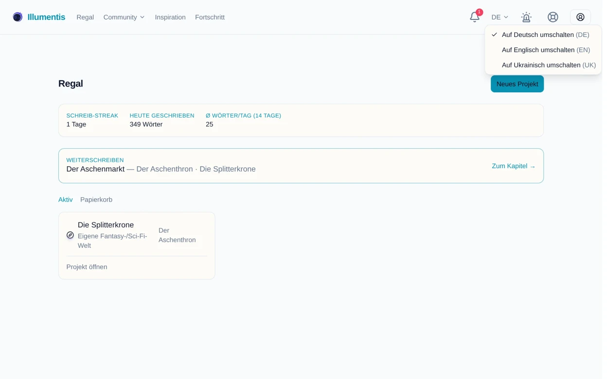
Task: Switch to the Aktiv tab
Action: [65, 200]
